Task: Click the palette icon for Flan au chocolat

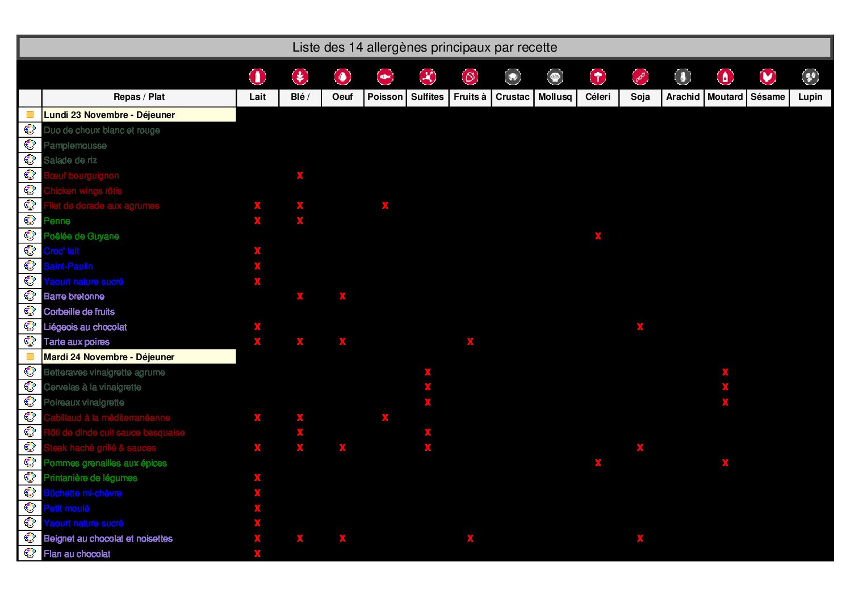Action: [30, 553]
